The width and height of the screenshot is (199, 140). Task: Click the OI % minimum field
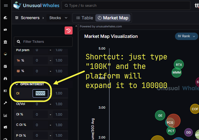point(40,114)
